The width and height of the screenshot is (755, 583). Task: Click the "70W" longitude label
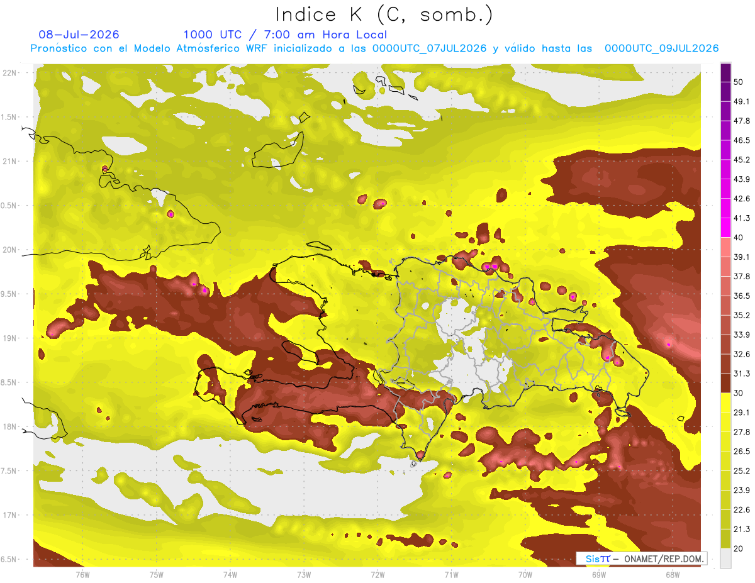pos(525,574)
